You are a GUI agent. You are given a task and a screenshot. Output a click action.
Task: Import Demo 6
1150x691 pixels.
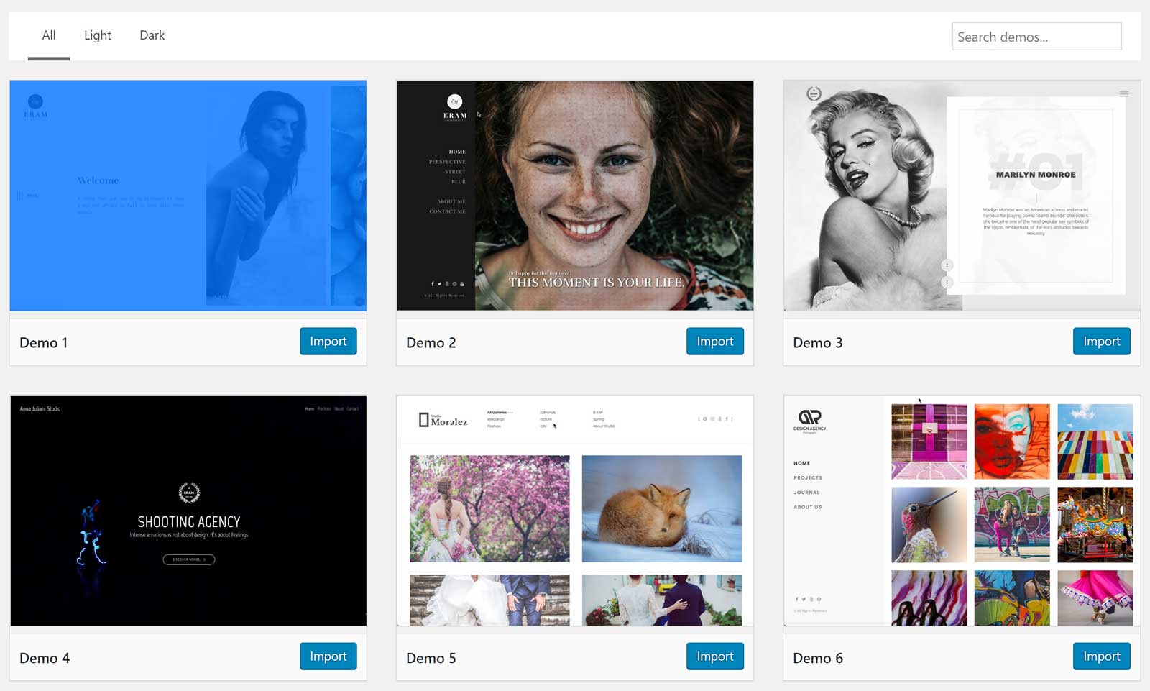click(x=1102, y=656)
